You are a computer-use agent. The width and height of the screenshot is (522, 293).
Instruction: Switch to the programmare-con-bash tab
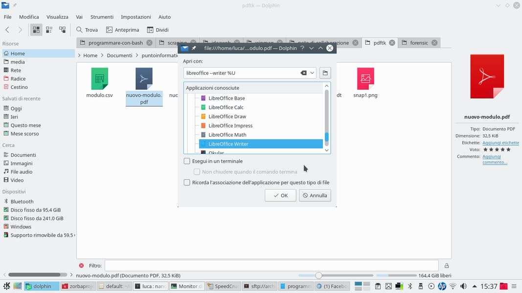[x=115, y=43]
